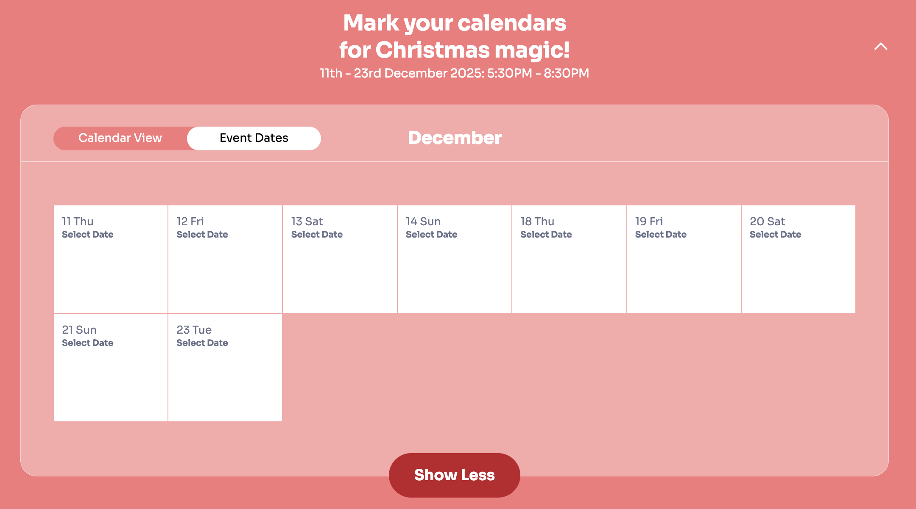916x509 pixels.
Task: Click the Show Less button
Action: click(454, 475)
